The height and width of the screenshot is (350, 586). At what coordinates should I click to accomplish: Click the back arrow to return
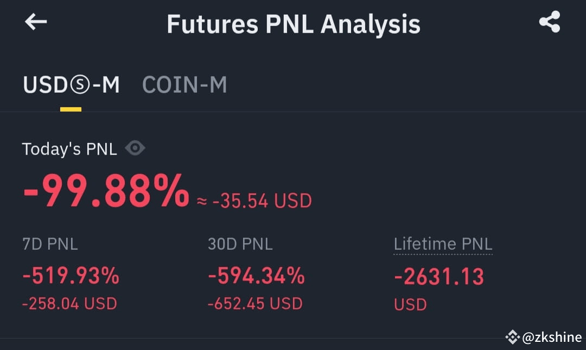[35, 23]
